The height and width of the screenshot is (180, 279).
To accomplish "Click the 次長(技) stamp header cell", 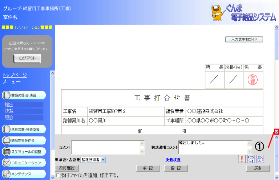I will [x=234, y=67].
